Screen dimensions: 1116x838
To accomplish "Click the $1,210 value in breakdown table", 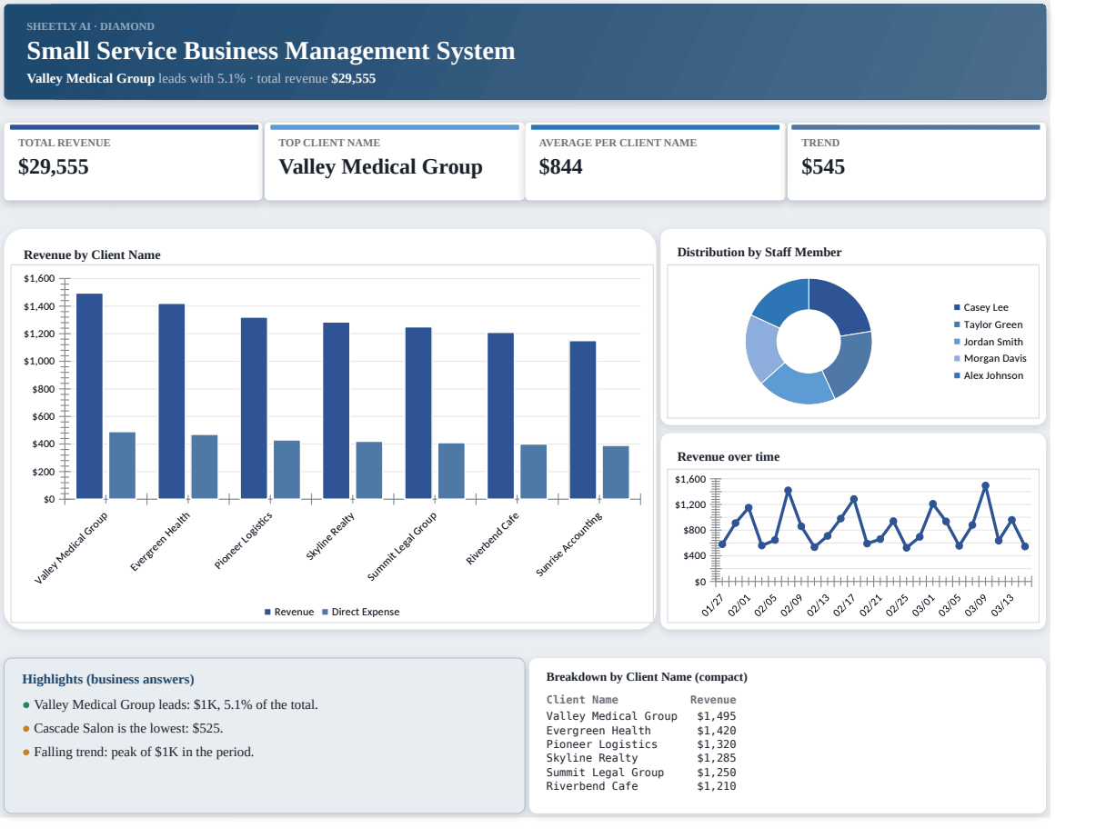I will 717,786.
